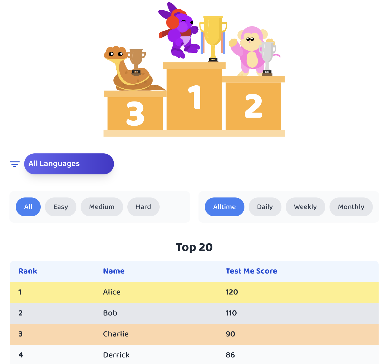The width and height of the screenshot is (387, 364).
Task: Click Alice's first-place leaderboard row
Action: [x=194, y=292]
